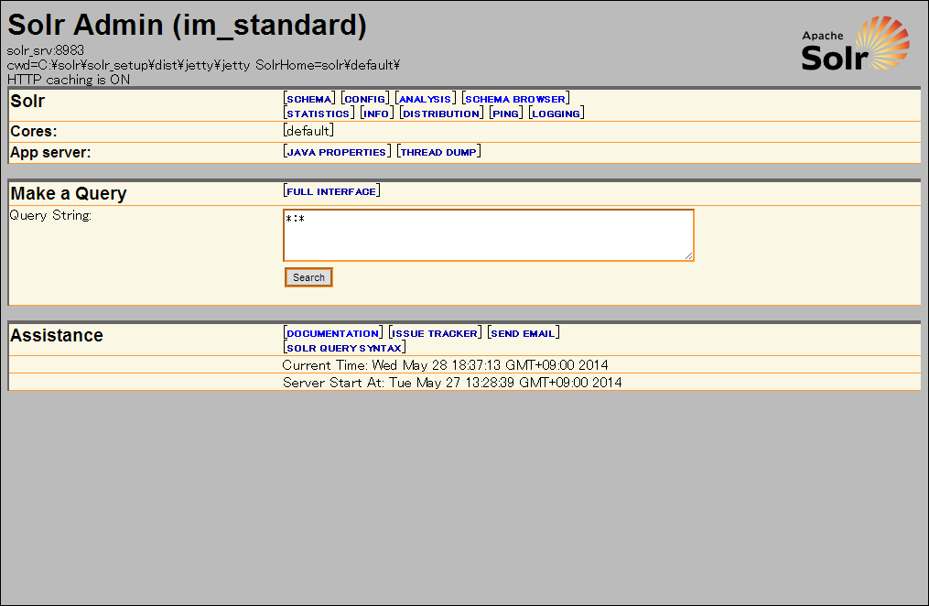Click the solr_srv:8983 host text
Screen dimensions: 929x606
[46, 50]
